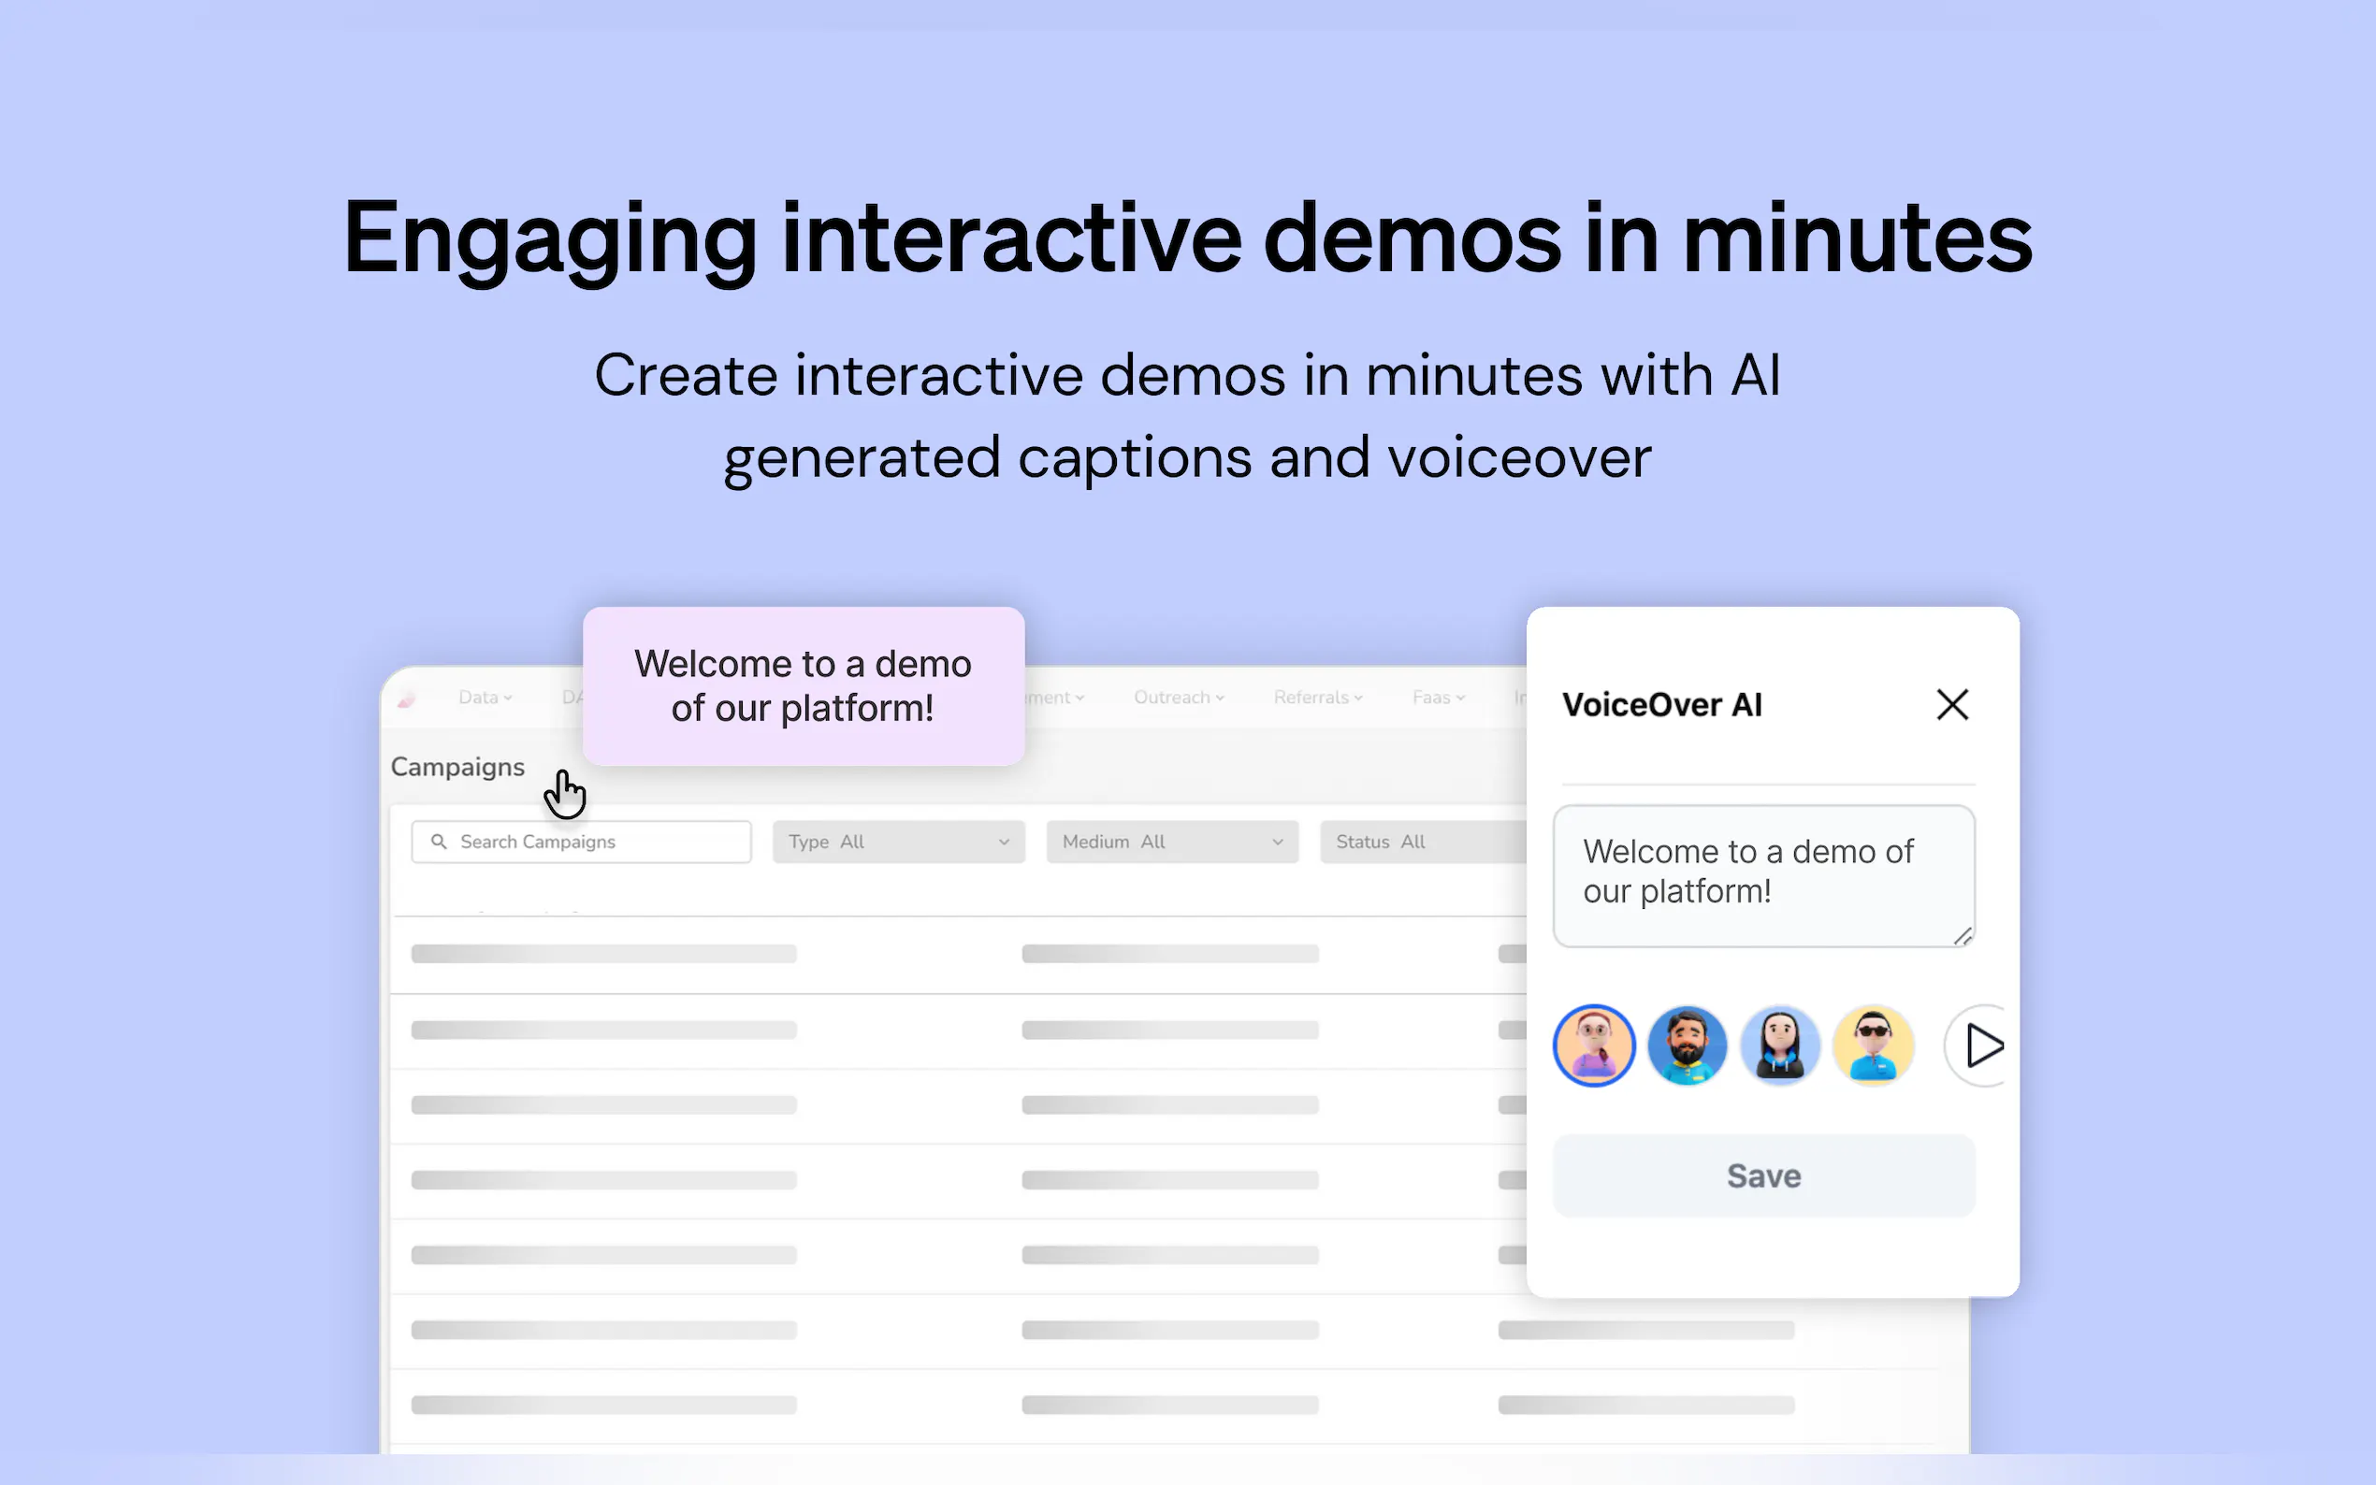Viewport: 2376px width, 1485px height.
Task: Pick the long-haired hoodie voice avatar
Action: (x=1780, y=1045)
